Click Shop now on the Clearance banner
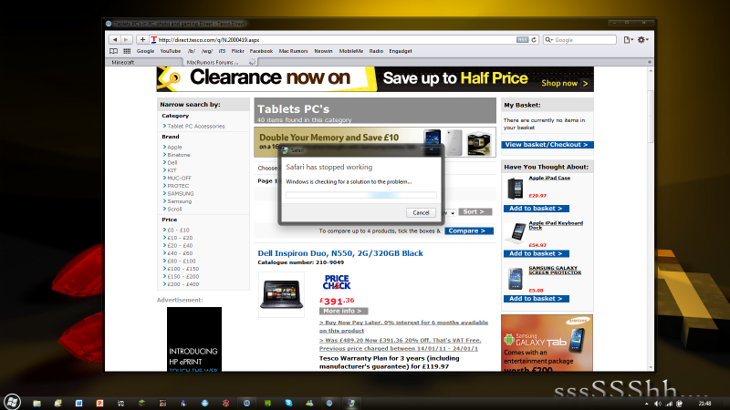This screenshot has height=410, width=730. [565, 83]
